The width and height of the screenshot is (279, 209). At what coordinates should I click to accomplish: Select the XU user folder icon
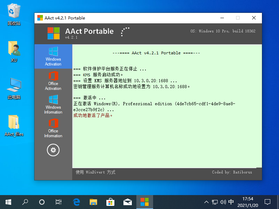click(14, 51)
